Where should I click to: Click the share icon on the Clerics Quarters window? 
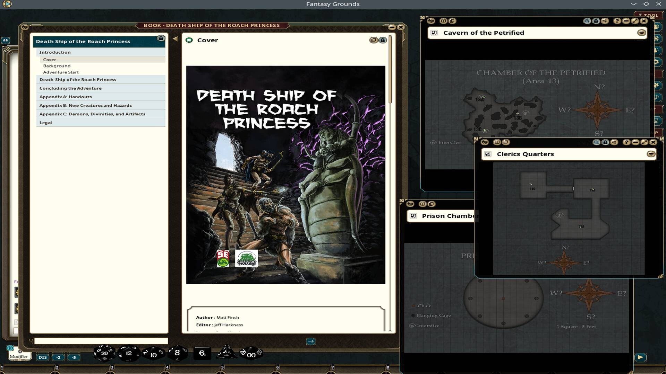(615, 142)
